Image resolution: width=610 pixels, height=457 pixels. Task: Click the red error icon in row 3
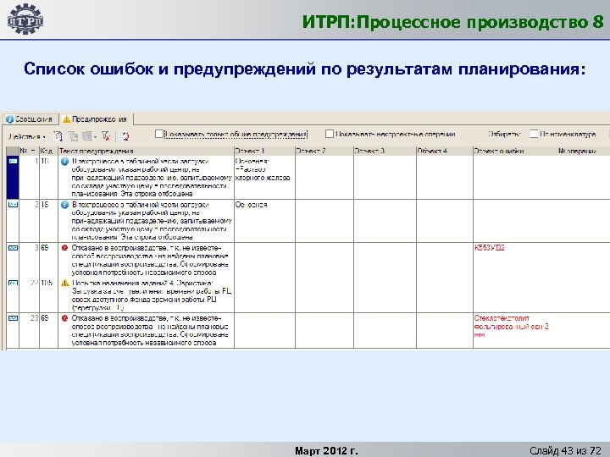(65, 248)
